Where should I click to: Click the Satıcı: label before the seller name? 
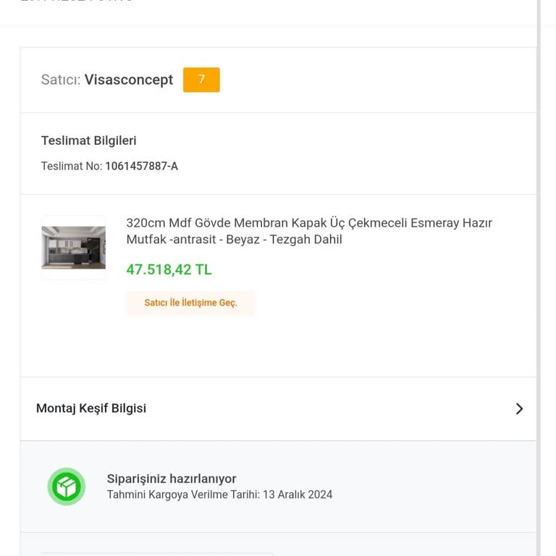pyautogui.click(x=61, y=80)
